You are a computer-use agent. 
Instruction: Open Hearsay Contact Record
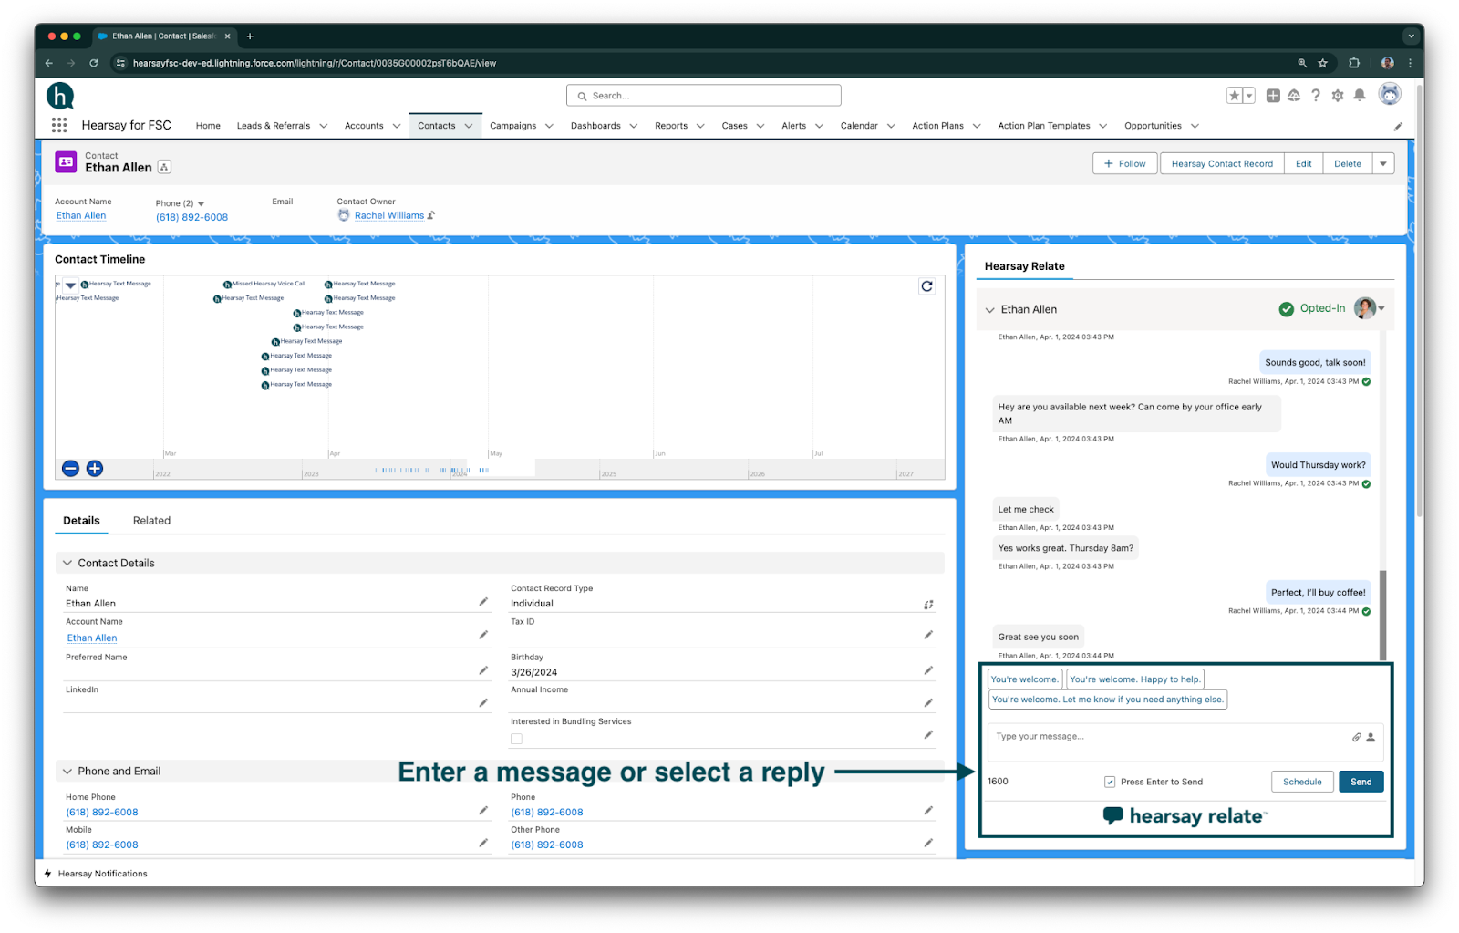tap(1222, 163)
